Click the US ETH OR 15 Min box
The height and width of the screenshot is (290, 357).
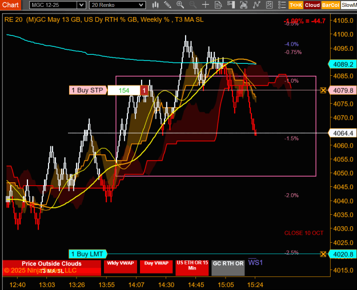pyautogui.click(x=192, y=268)
